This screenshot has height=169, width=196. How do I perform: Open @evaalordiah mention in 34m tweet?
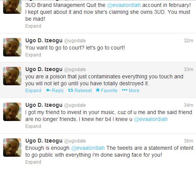point(151,119)
